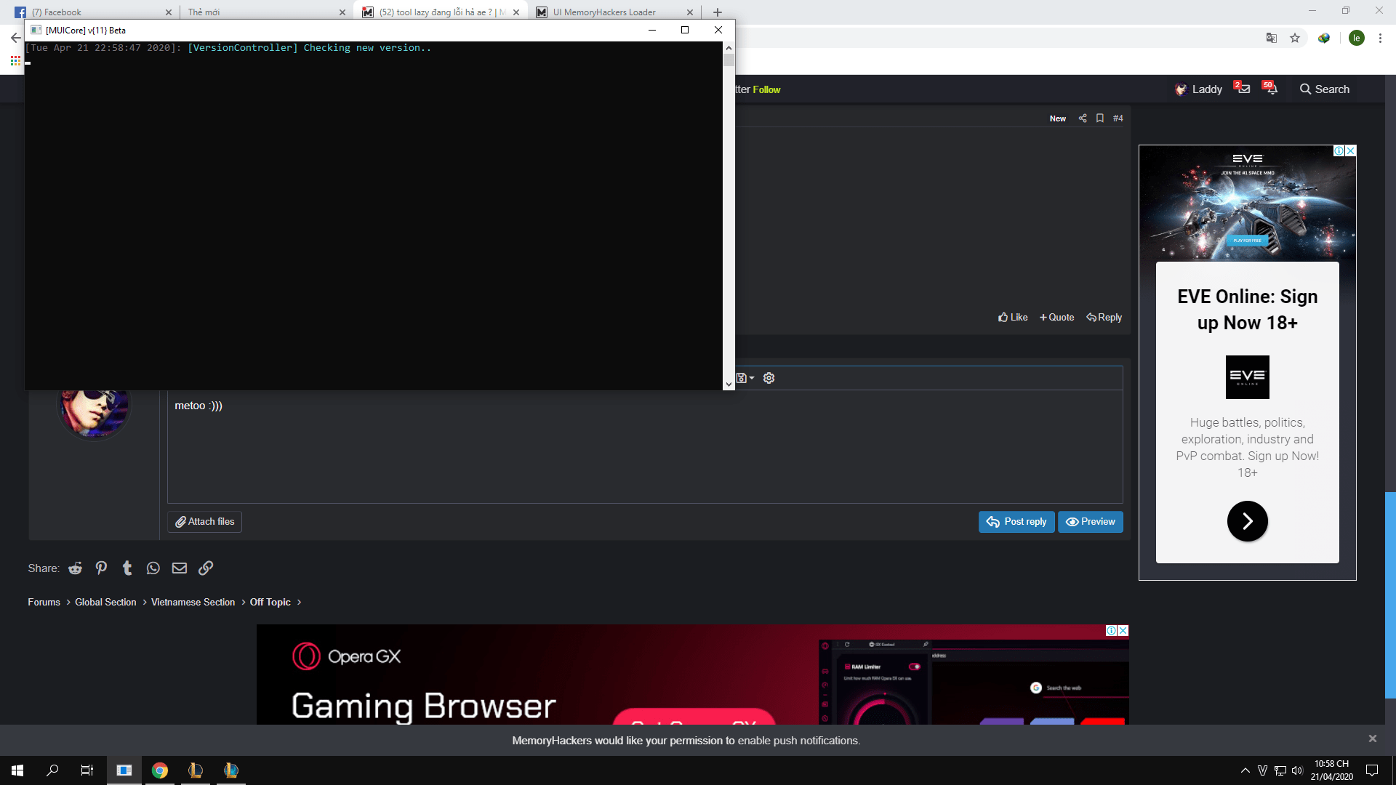Viewport: 1396px width, 785px height.
Task: Open the Off Topic breadcrumb
Action: [x=270, y=602]
